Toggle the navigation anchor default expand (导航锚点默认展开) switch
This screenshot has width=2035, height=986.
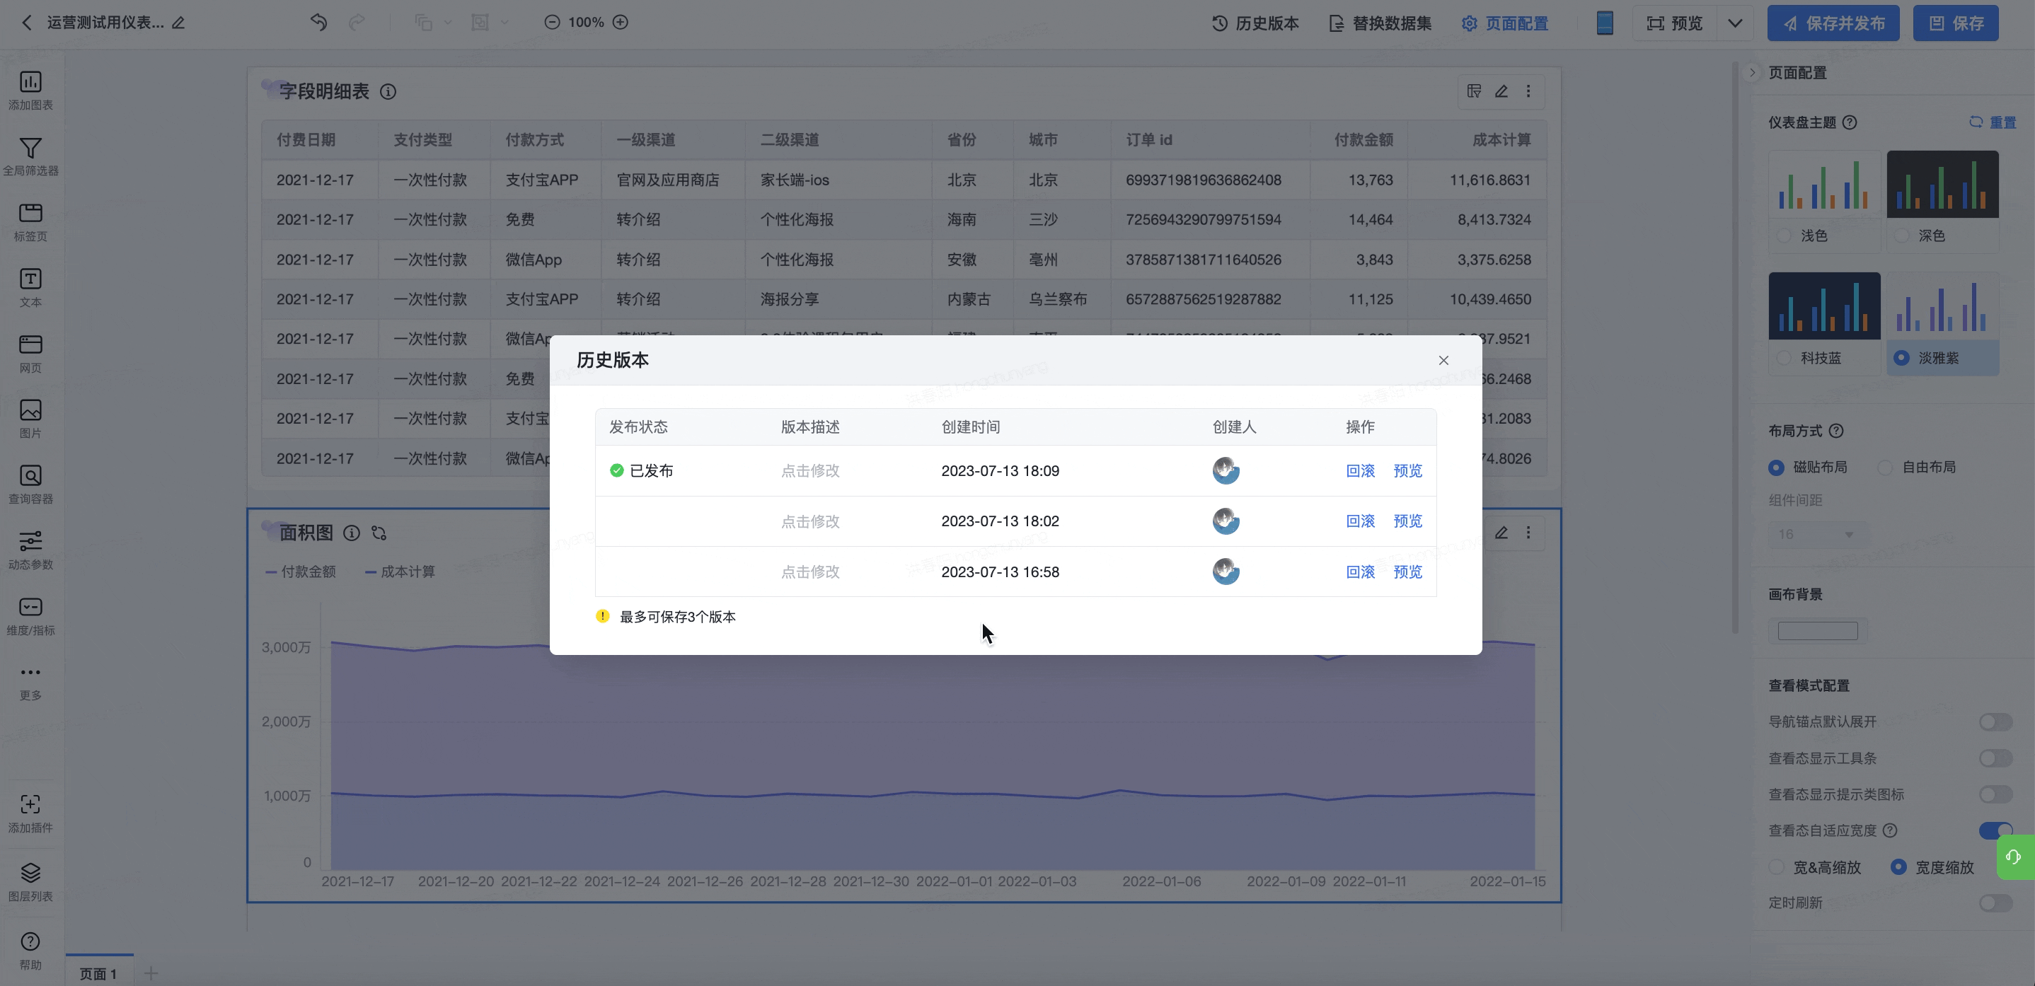(x=1995, y=721)
